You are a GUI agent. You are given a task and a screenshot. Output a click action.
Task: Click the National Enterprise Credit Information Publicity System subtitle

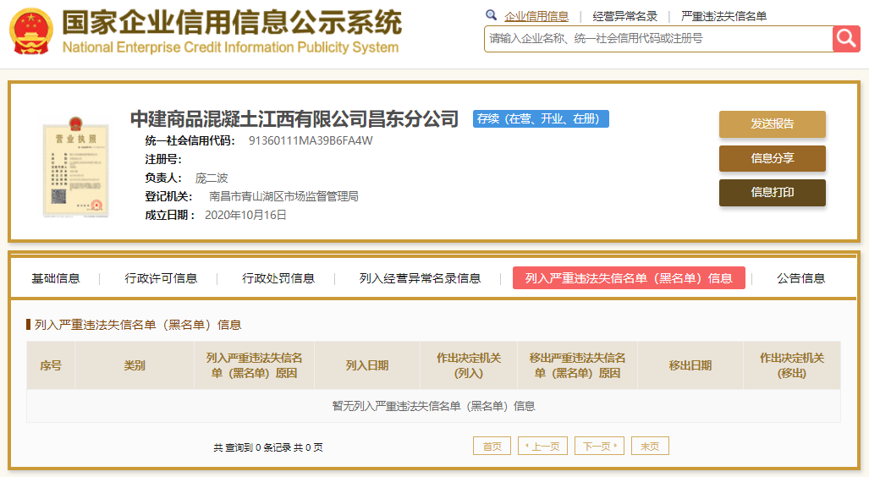(230, 47)
